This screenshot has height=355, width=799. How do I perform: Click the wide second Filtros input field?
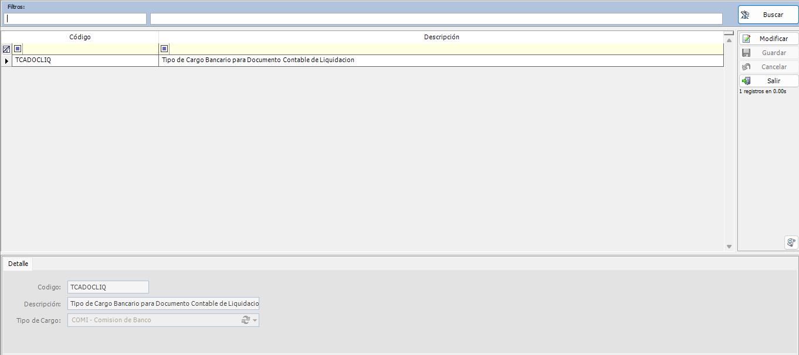pyautogui.click(x=436, y=19)
